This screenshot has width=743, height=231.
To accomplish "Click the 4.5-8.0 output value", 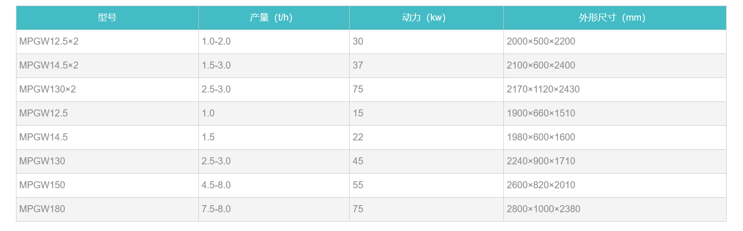I will [216, 185].
